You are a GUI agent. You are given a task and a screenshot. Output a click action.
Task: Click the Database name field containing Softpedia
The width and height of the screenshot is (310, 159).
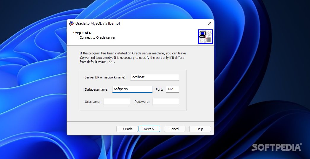point(133,89)
